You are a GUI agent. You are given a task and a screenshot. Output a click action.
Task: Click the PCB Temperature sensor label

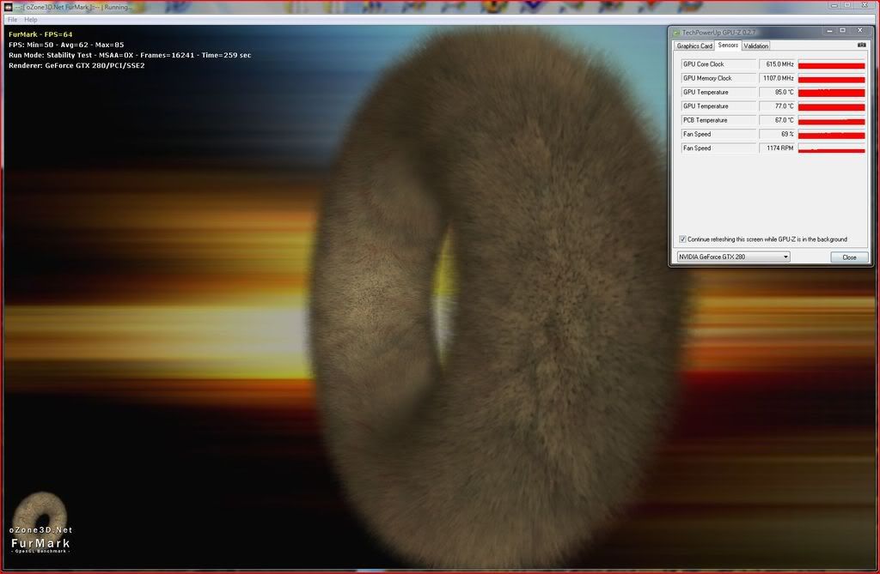click(x=718, y=120)
